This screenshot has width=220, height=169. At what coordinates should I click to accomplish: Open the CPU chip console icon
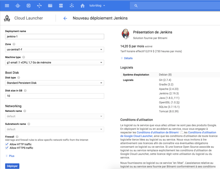click(x=28, y=5)
